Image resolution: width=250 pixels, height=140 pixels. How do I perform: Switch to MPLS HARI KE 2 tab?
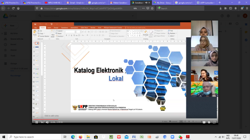click(x=54, y=3)
